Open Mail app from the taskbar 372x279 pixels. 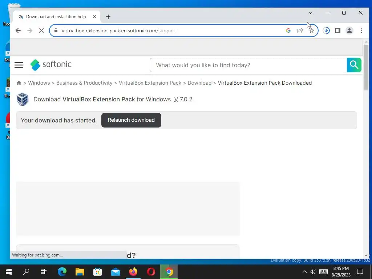tap(116, 272)
